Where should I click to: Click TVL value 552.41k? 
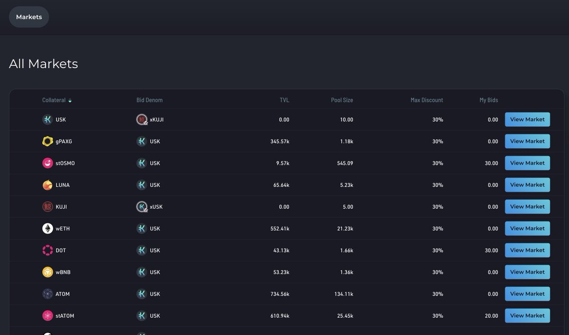tap(280, 229)
